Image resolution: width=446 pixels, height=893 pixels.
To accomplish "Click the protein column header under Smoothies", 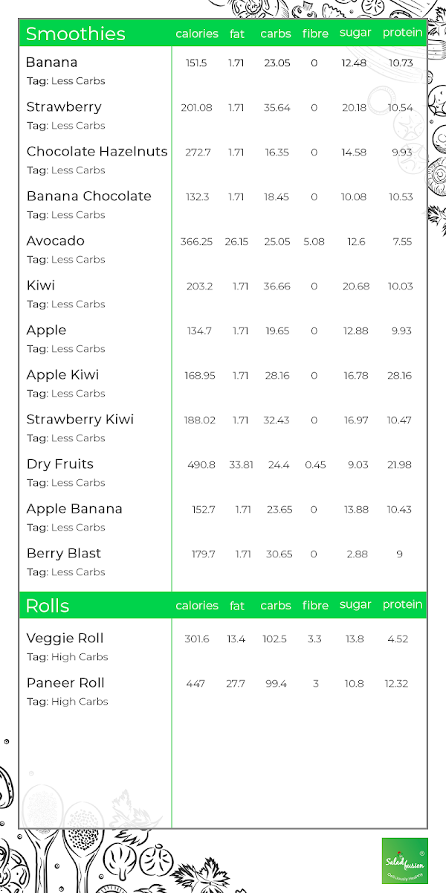I will (402, 33).
